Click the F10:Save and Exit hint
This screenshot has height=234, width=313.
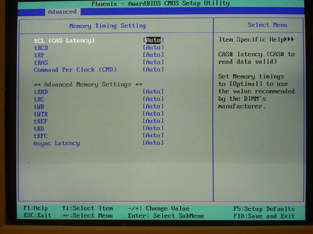(264, 216)
